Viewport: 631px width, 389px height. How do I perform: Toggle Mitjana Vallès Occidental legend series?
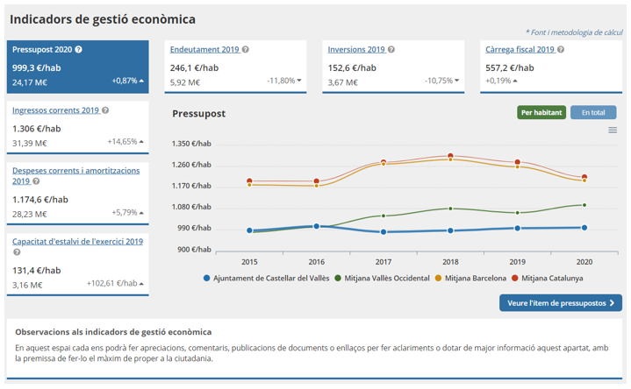[381, 279]
